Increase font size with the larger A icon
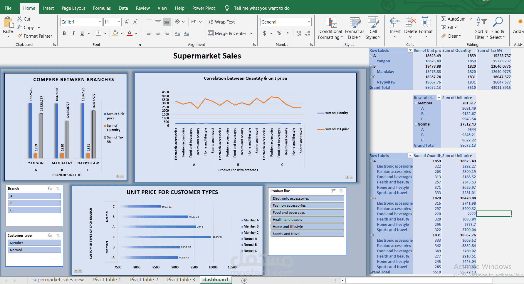Image resolution: width=524 pixels, height=284 pixels. point(127,22)
